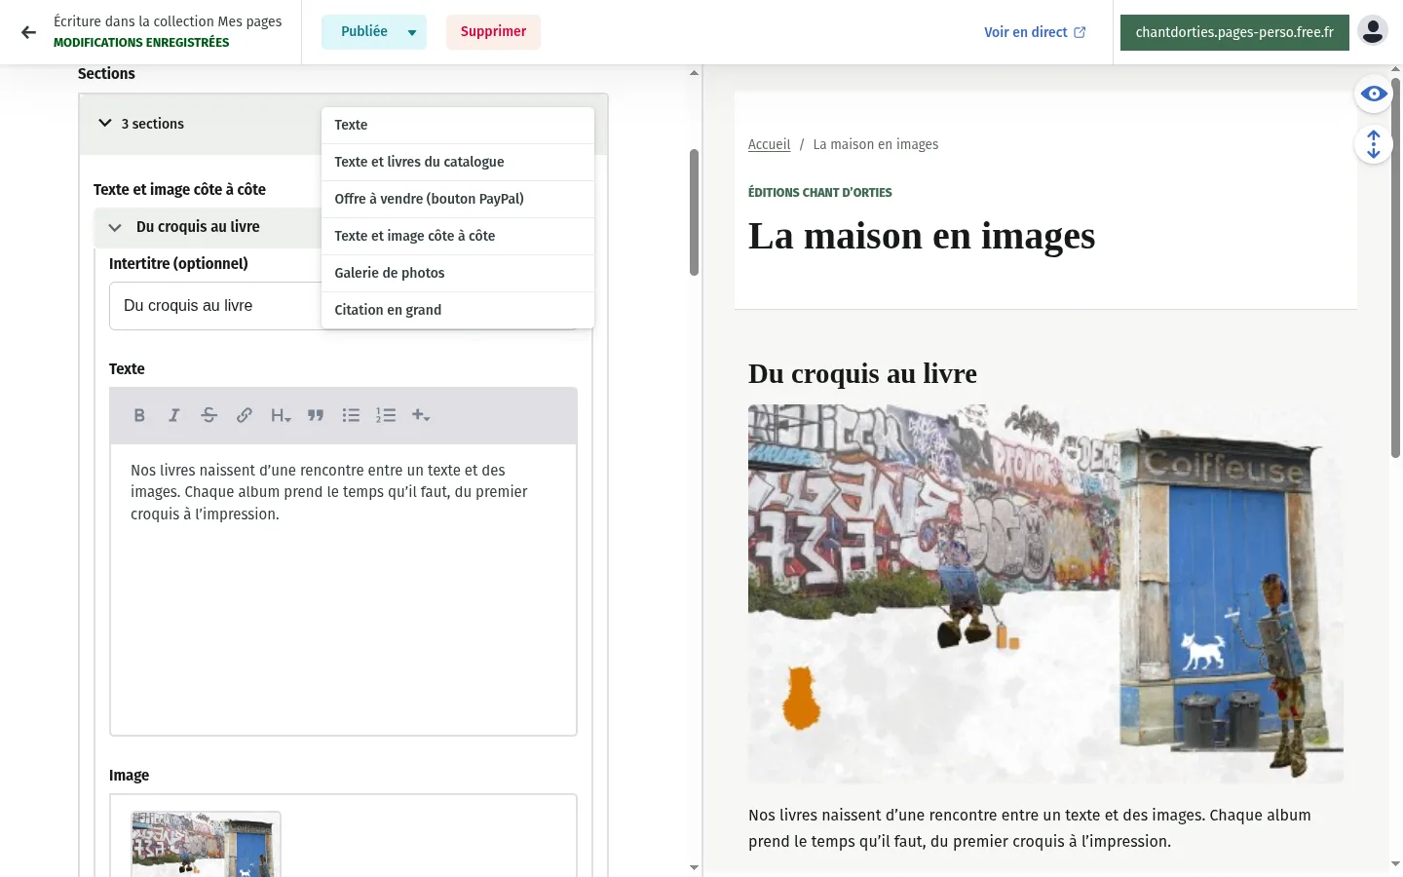This screenshot has height=877, width=1403.
Task: Click the ÉDITIONS CHANT D'ORTIES label
Action: click(820, 193)
